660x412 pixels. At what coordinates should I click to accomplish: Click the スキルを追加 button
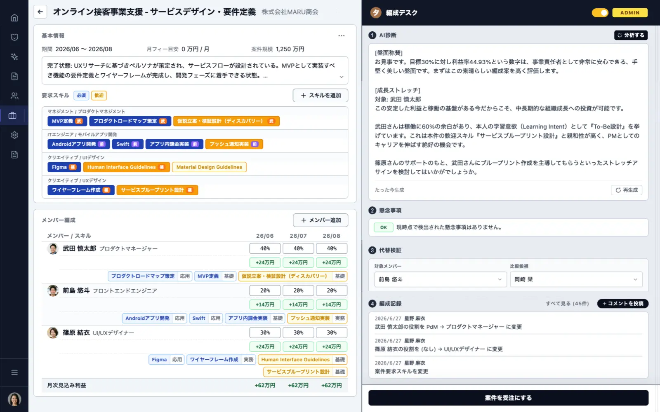321,96
